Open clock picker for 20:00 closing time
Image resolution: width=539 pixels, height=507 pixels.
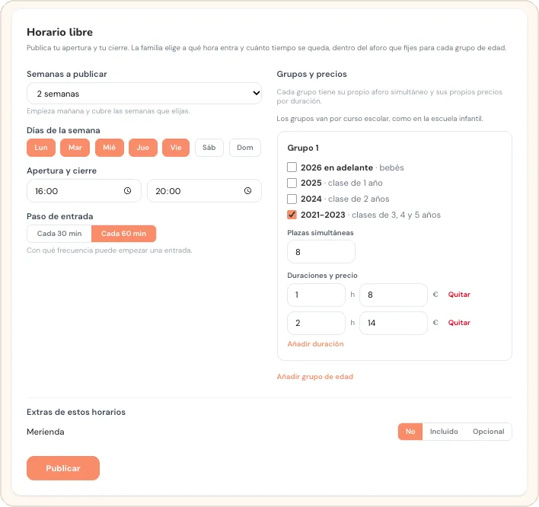pos(248,191)
